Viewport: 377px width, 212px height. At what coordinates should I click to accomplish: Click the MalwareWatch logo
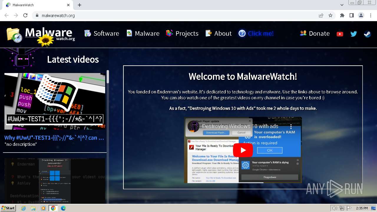click(x=41, y=35)
